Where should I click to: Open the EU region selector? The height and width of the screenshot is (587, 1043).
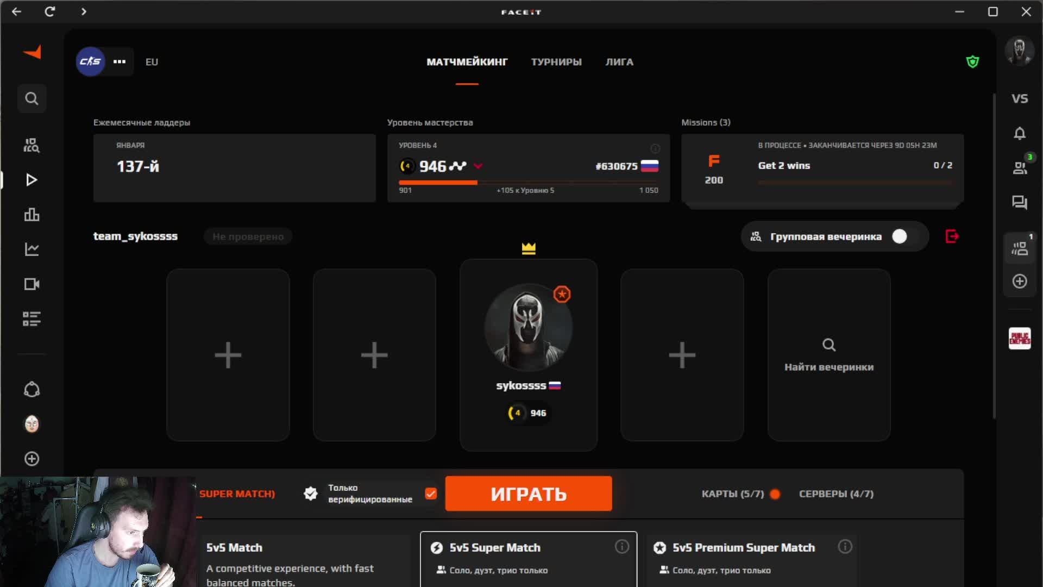click(152, 62)
